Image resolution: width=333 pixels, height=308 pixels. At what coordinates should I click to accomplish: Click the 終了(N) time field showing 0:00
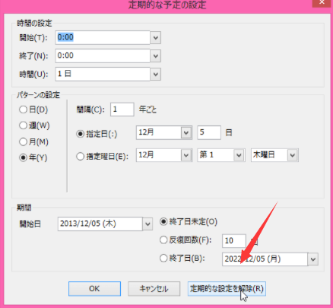click(103, 56)
